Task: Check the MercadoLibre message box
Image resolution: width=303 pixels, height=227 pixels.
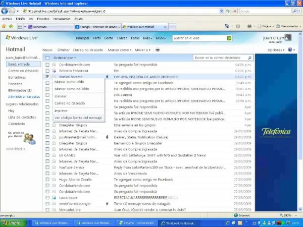Action: 47,209
